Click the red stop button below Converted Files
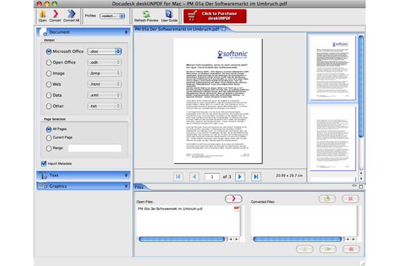The image size is (397, 266). [x=351, y=249]
